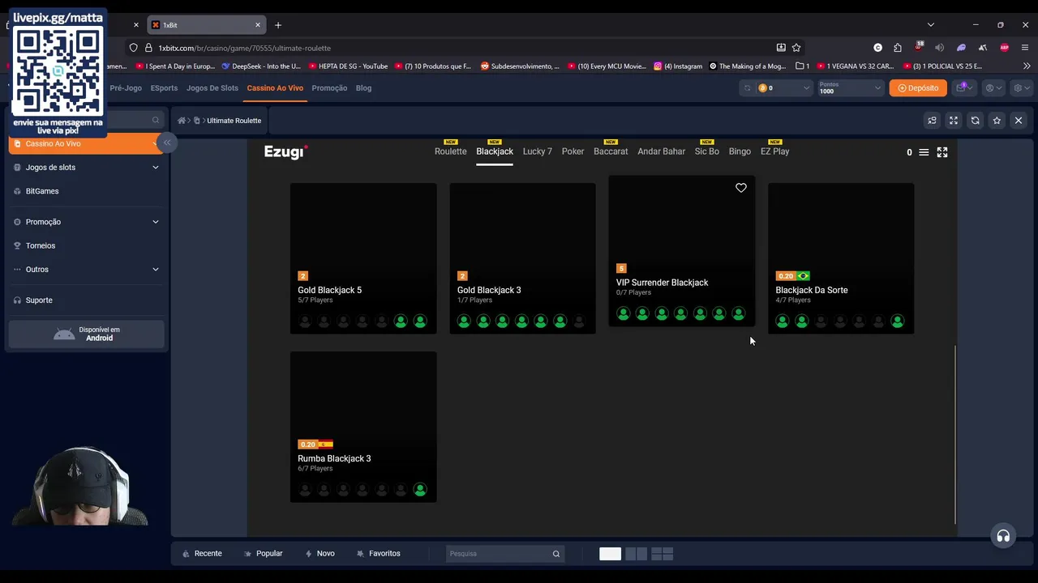Screen dimensions: 1038x583
Task: Open BitGames in sidebar
Action: pyautogui.click(x=42, y=191)
